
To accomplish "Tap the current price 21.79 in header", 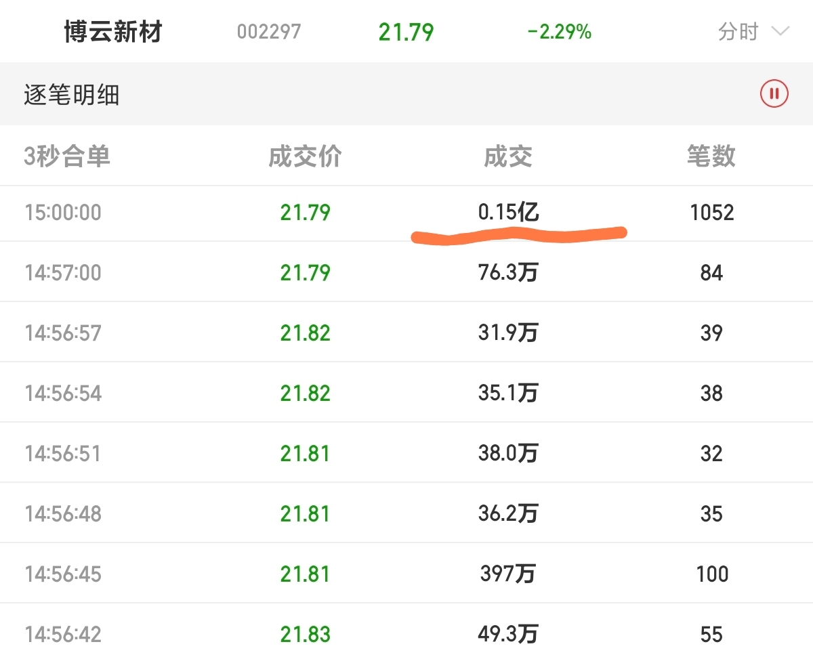I will point(406,32).
